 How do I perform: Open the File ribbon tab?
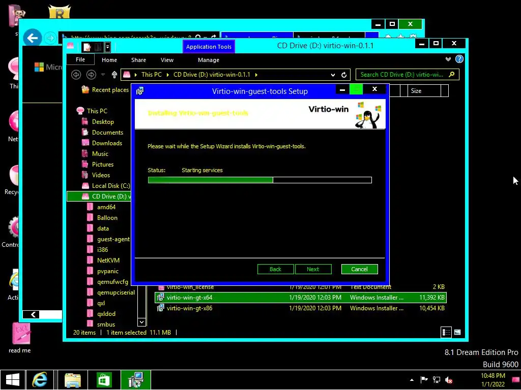(x=80, y=60)
